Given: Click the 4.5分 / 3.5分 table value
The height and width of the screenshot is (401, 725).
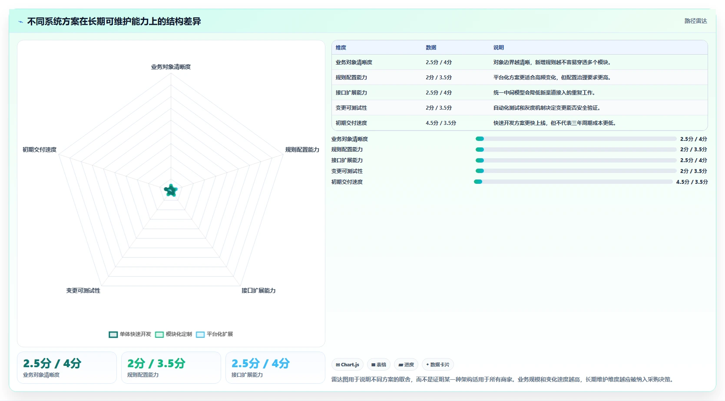Looking at the screenshot, I should (x=441, y=123).
